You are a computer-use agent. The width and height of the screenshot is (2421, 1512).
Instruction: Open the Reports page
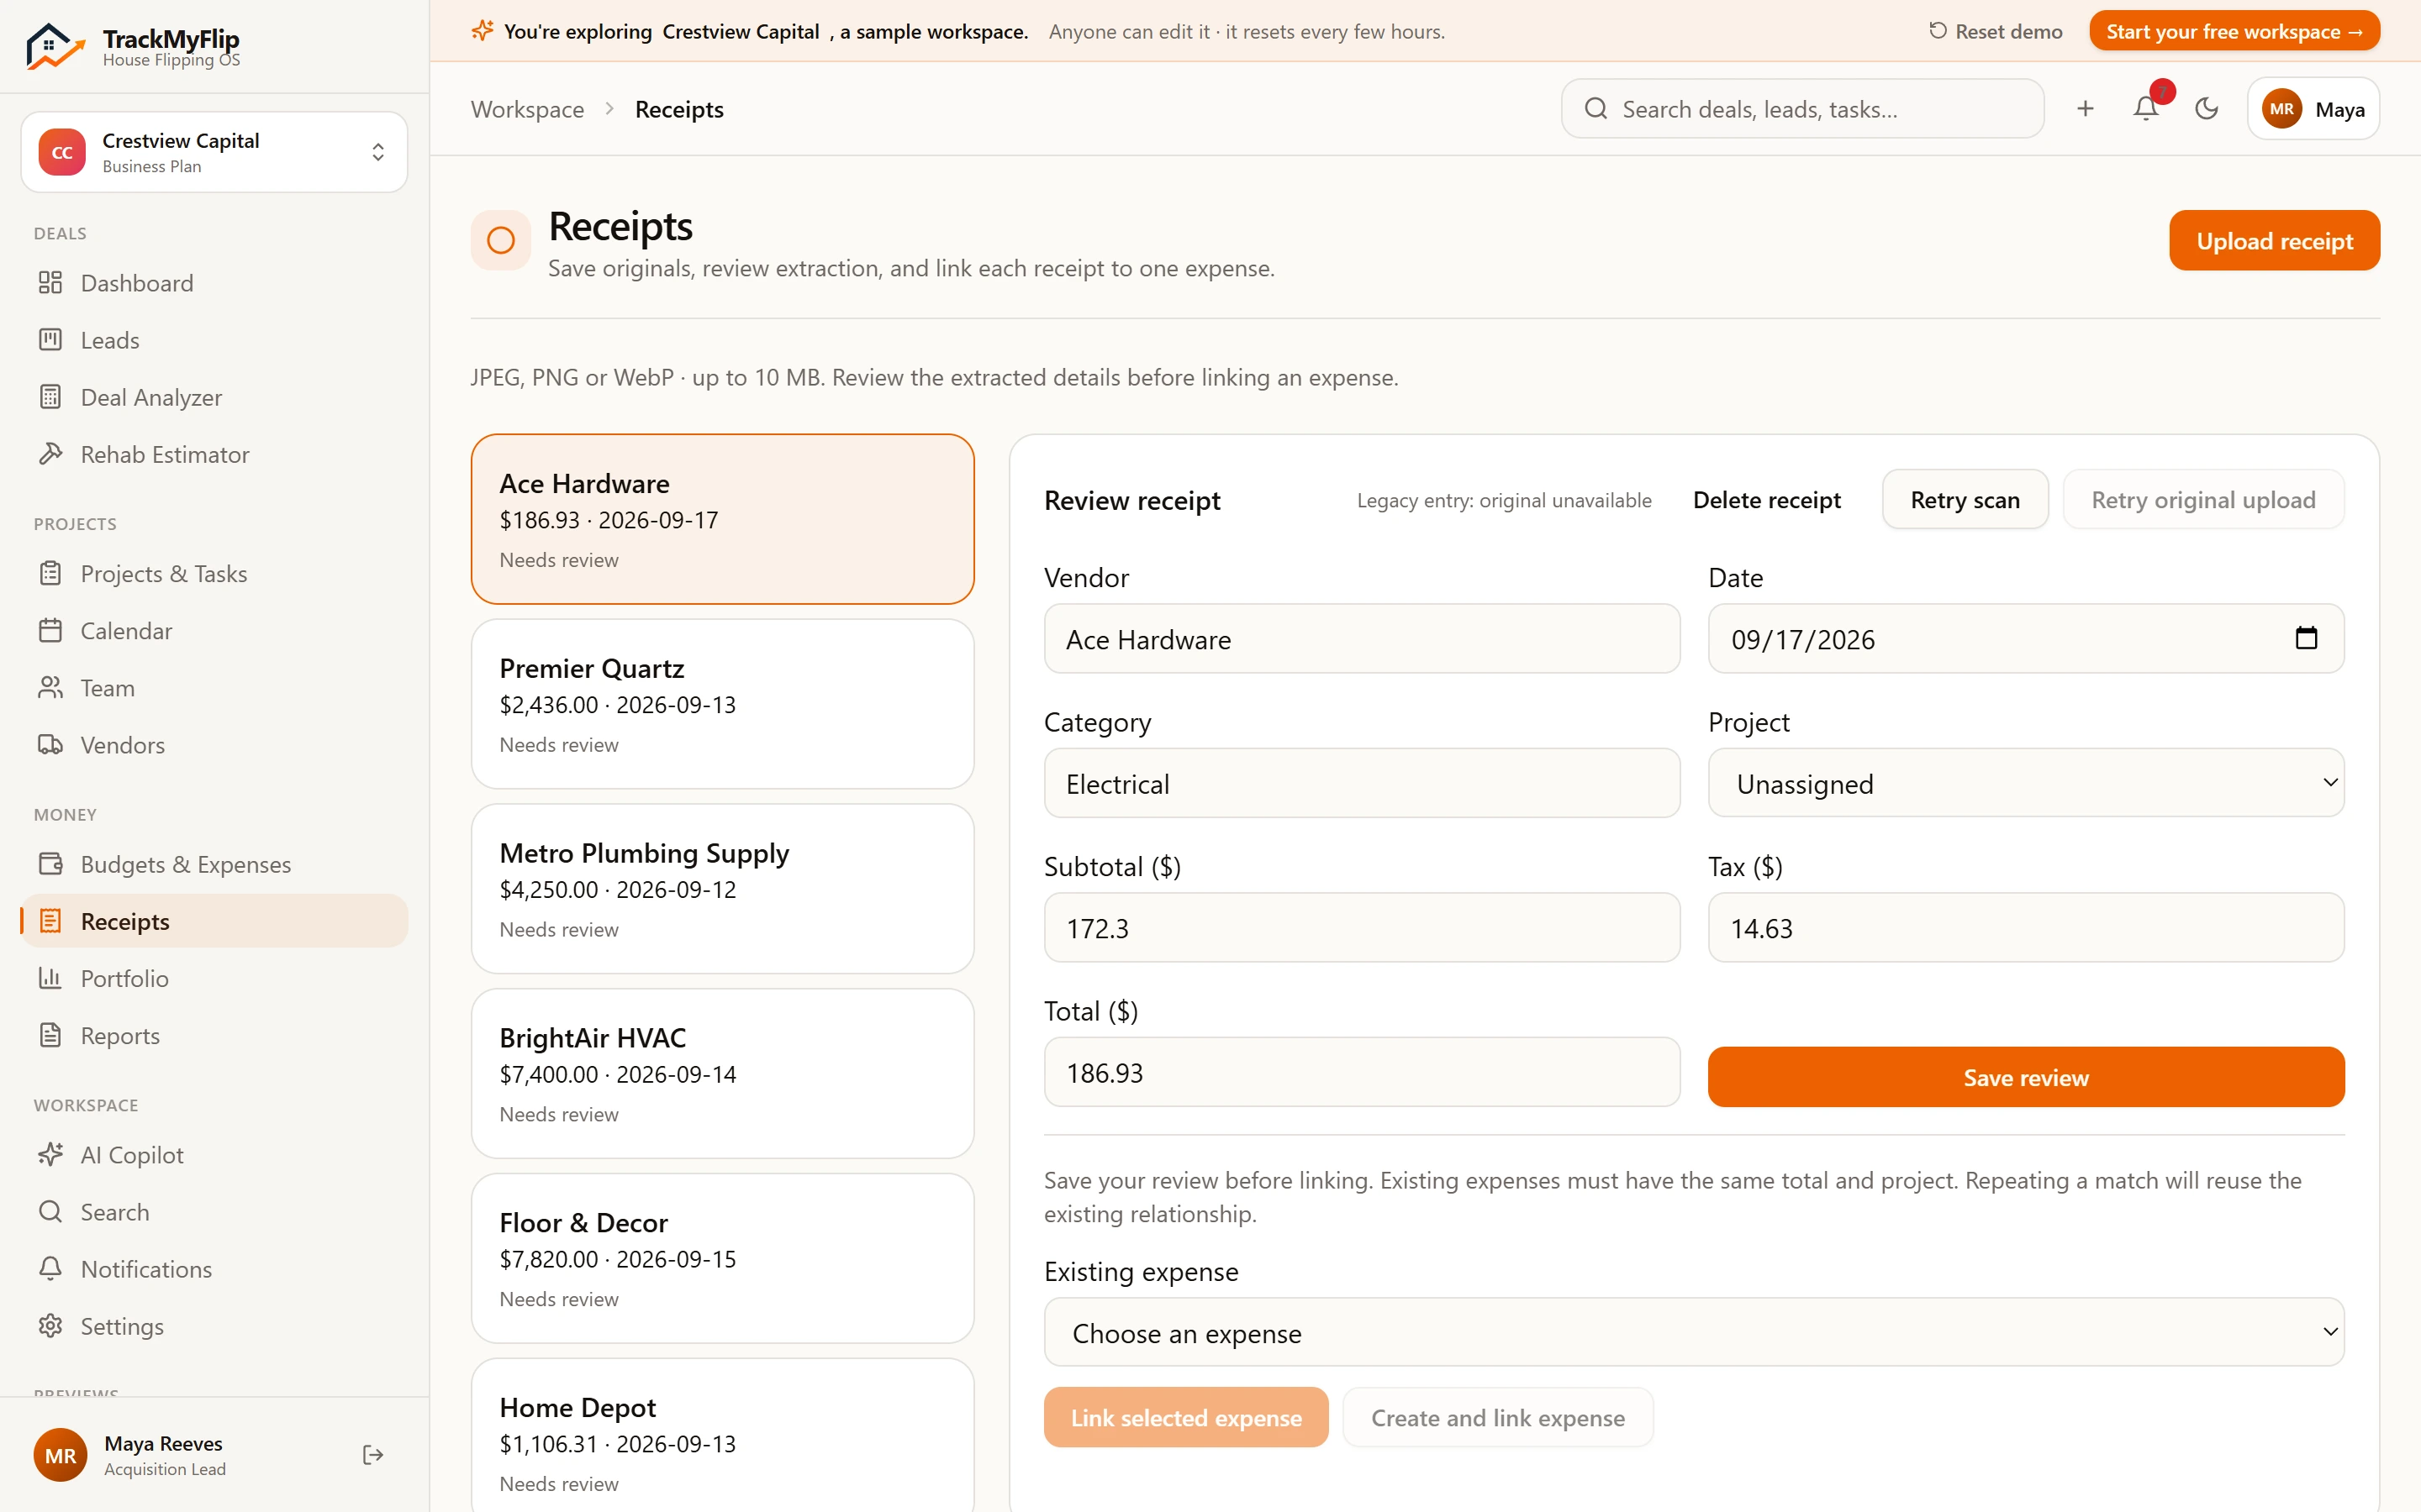214,1035
